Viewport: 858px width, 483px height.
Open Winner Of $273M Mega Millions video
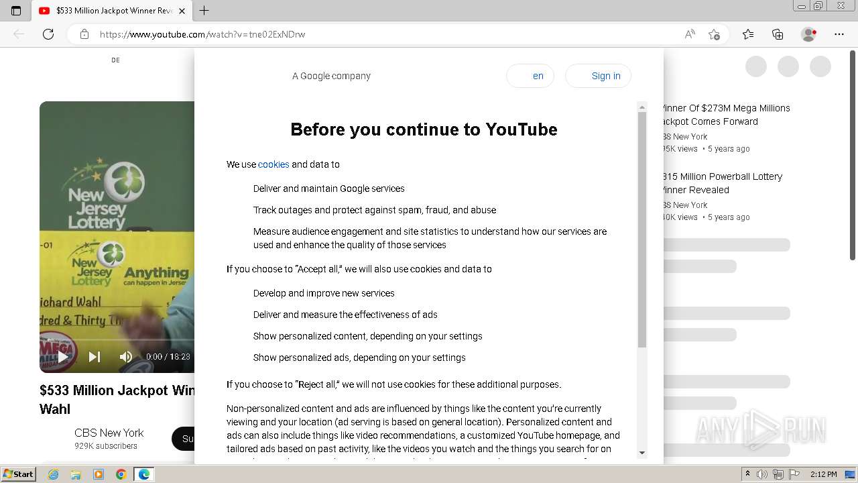(x=726, y=115)
